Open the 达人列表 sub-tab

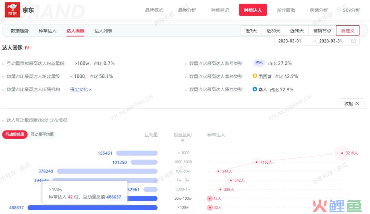pyautogui.click(x=103, y=31)
